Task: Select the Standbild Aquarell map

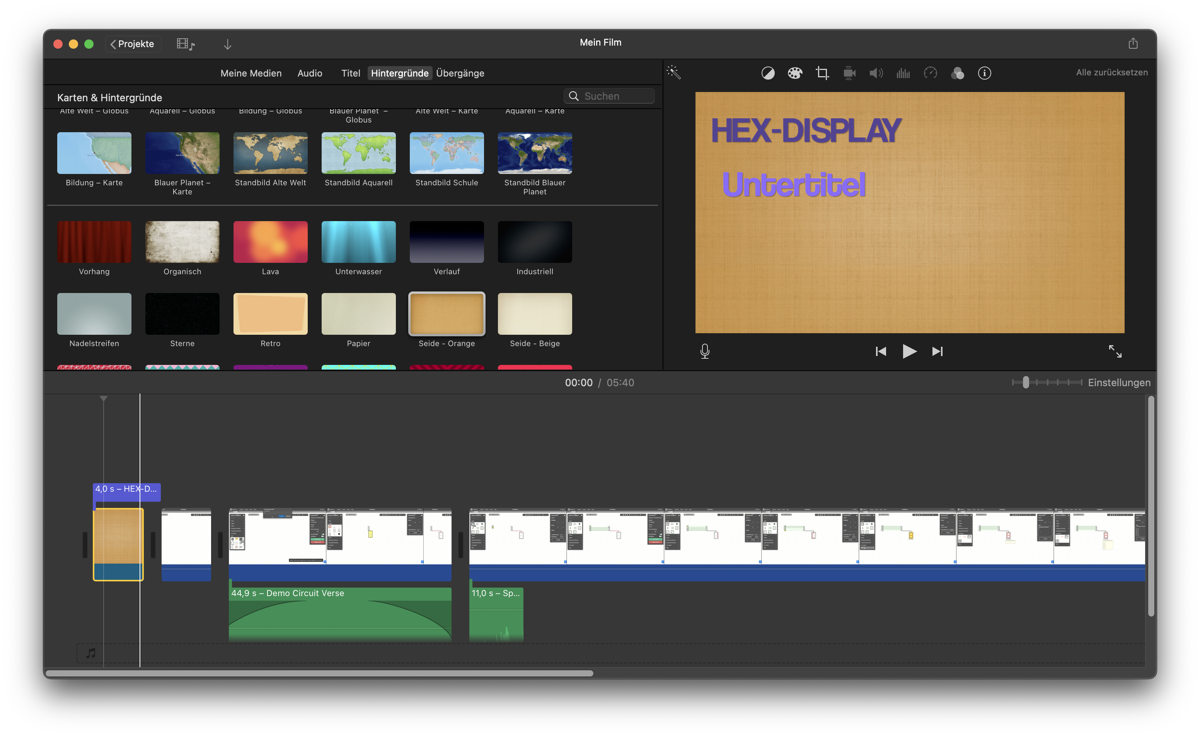Action: (358, 153)
